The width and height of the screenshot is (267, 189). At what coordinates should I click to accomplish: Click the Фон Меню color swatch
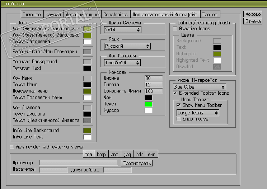coord(87,78)
